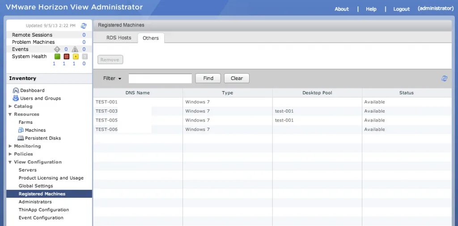Image resolution: width=458 pixels, height=226 pixels.
Task: Sort by DNS Name column header
Action: pos(138,93)
